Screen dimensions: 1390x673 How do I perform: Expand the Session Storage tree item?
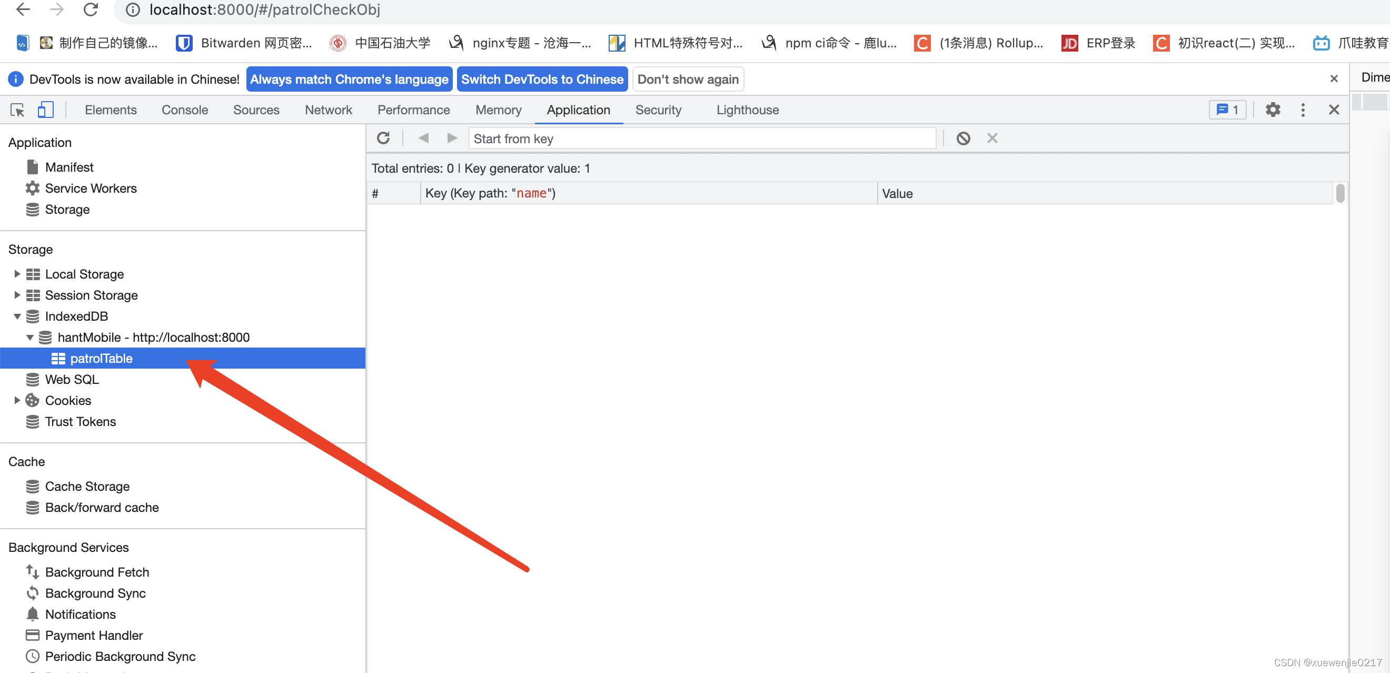18,294
